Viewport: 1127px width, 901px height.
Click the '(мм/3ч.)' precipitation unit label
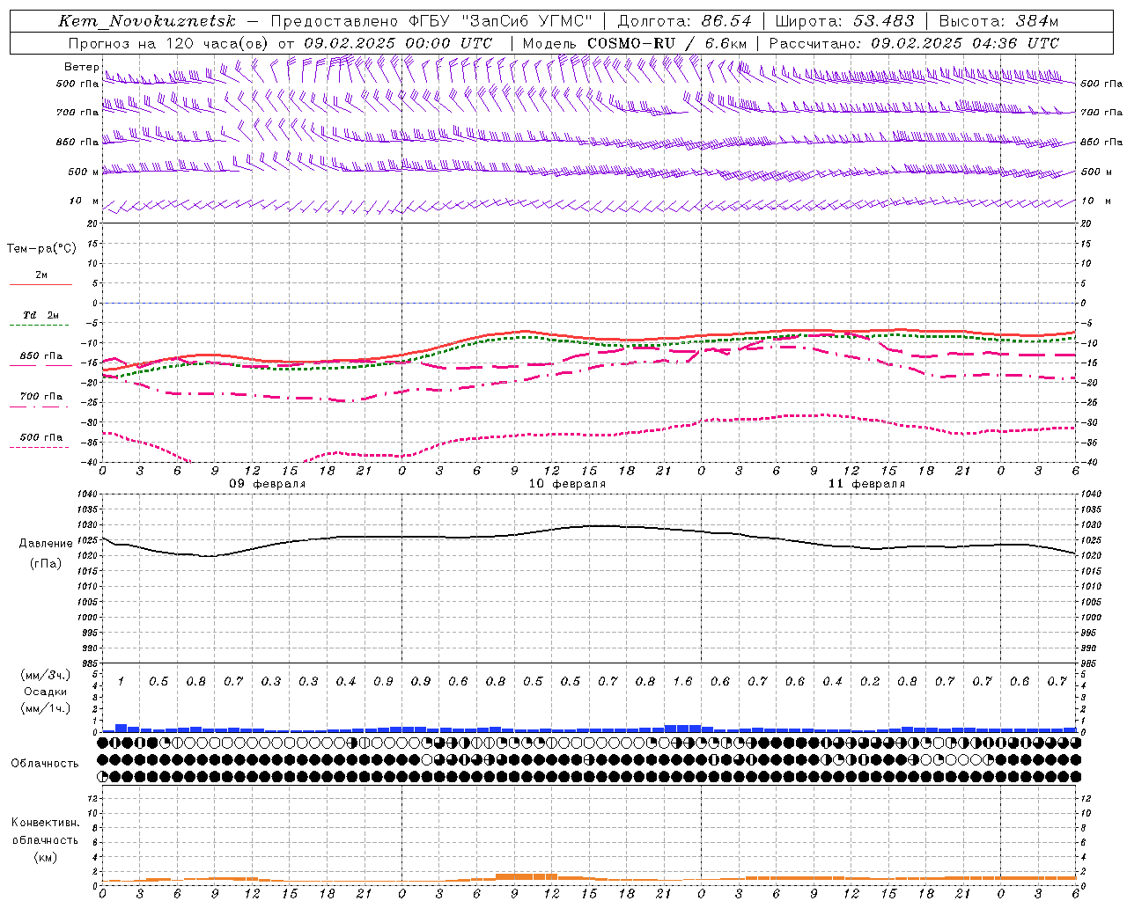click(46, 675)
